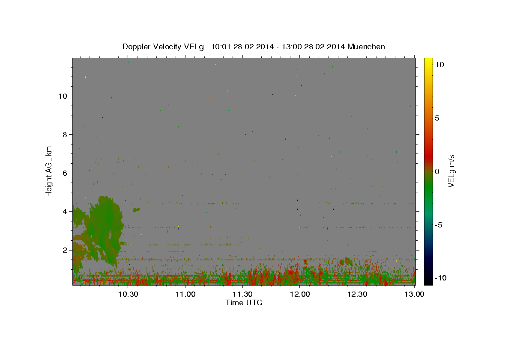Click the 10:30 time tick label

(x=128, y=294)
